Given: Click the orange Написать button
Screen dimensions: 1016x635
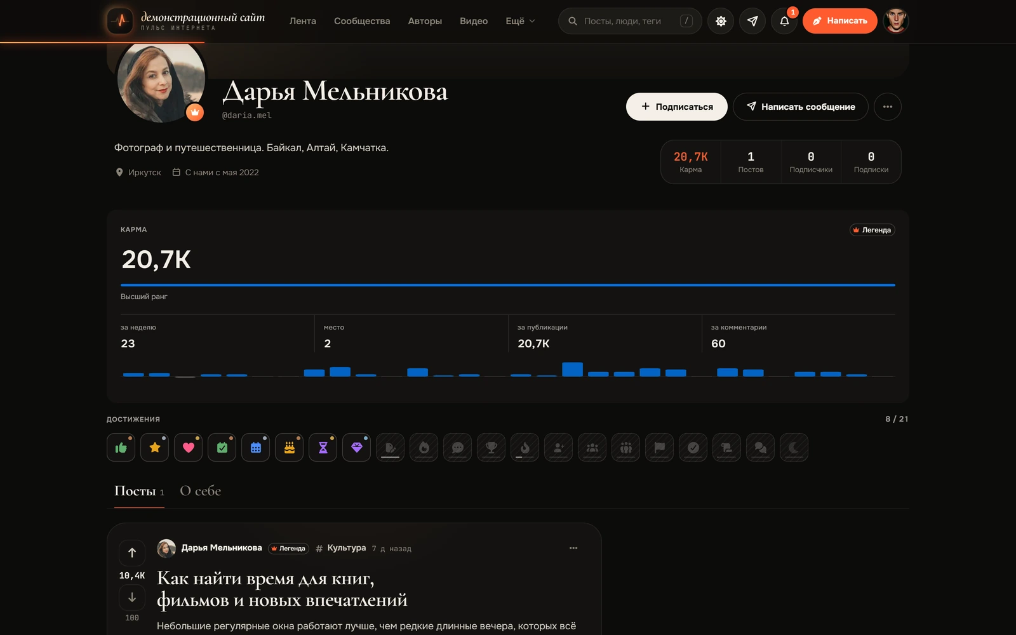Looking at the screenshot, I should pyautogui.click(x=839, y=21).
